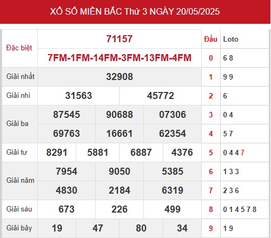Click the 'Giải bảy' row label

point(19,228)
